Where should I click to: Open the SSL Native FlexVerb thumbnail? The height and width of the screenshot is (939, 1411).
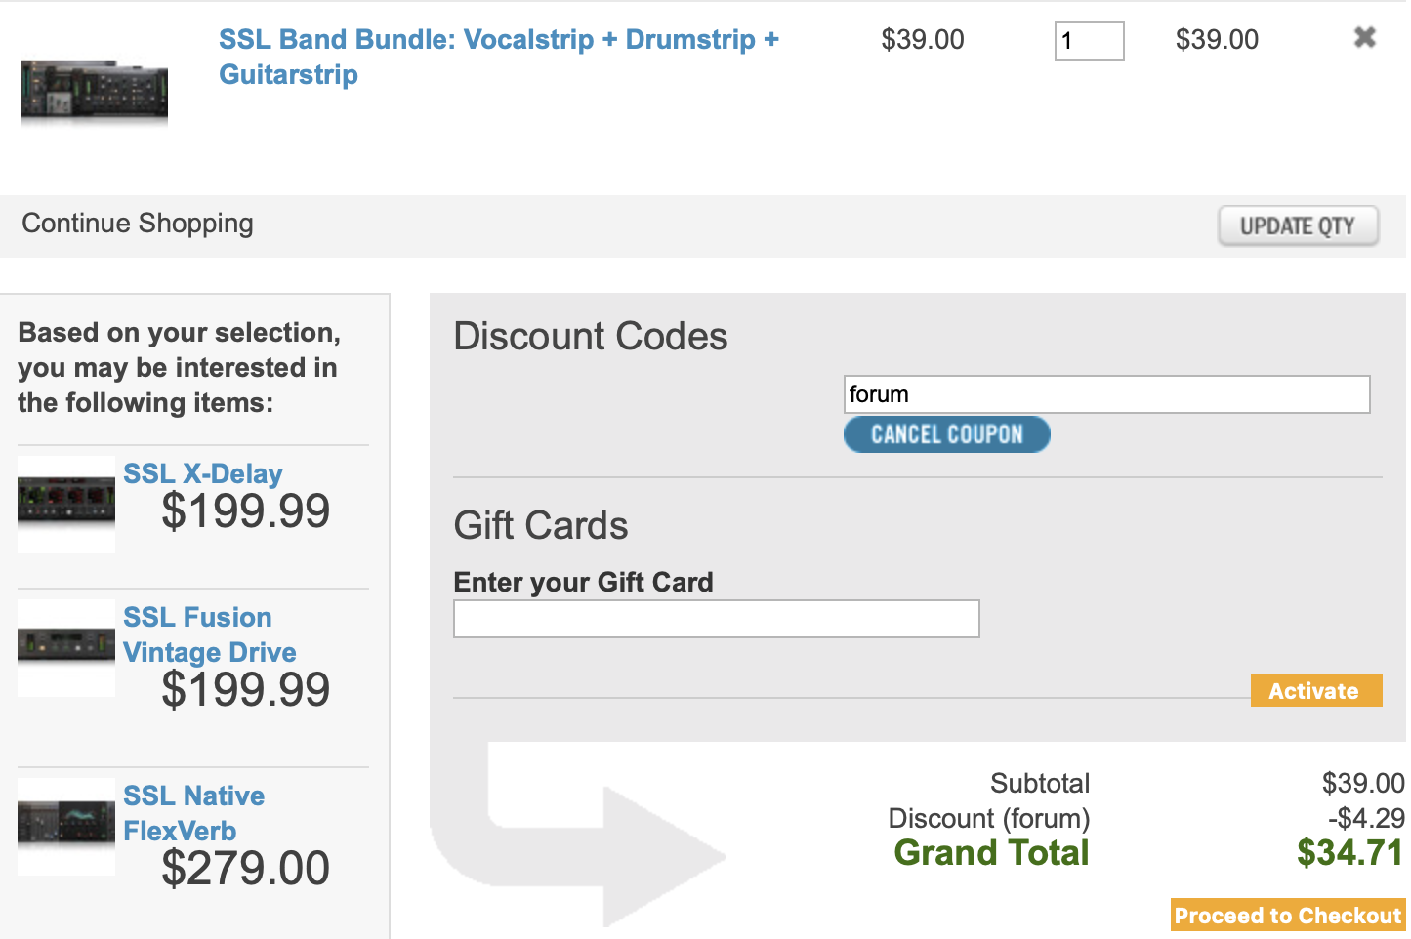click(x=66, y=826)
